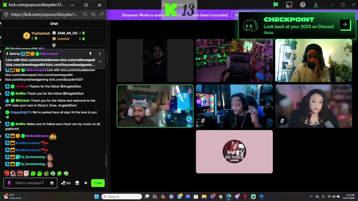358x201 pixels.
Task: Click the zoom out magnifier in address bar
Action: (85, 14)
